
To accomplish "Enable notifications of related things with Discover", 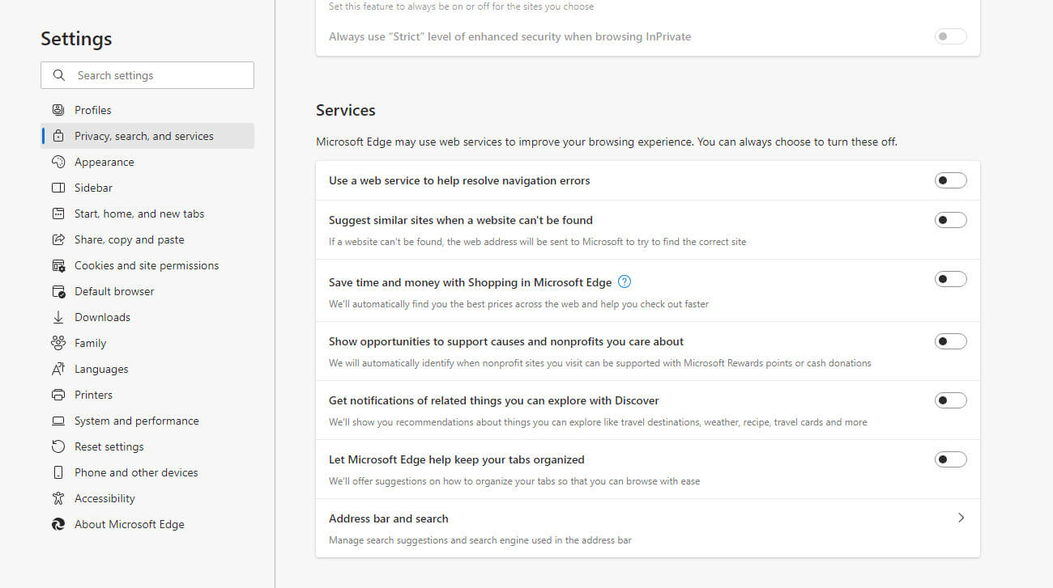I will click(x=950, y=400).
